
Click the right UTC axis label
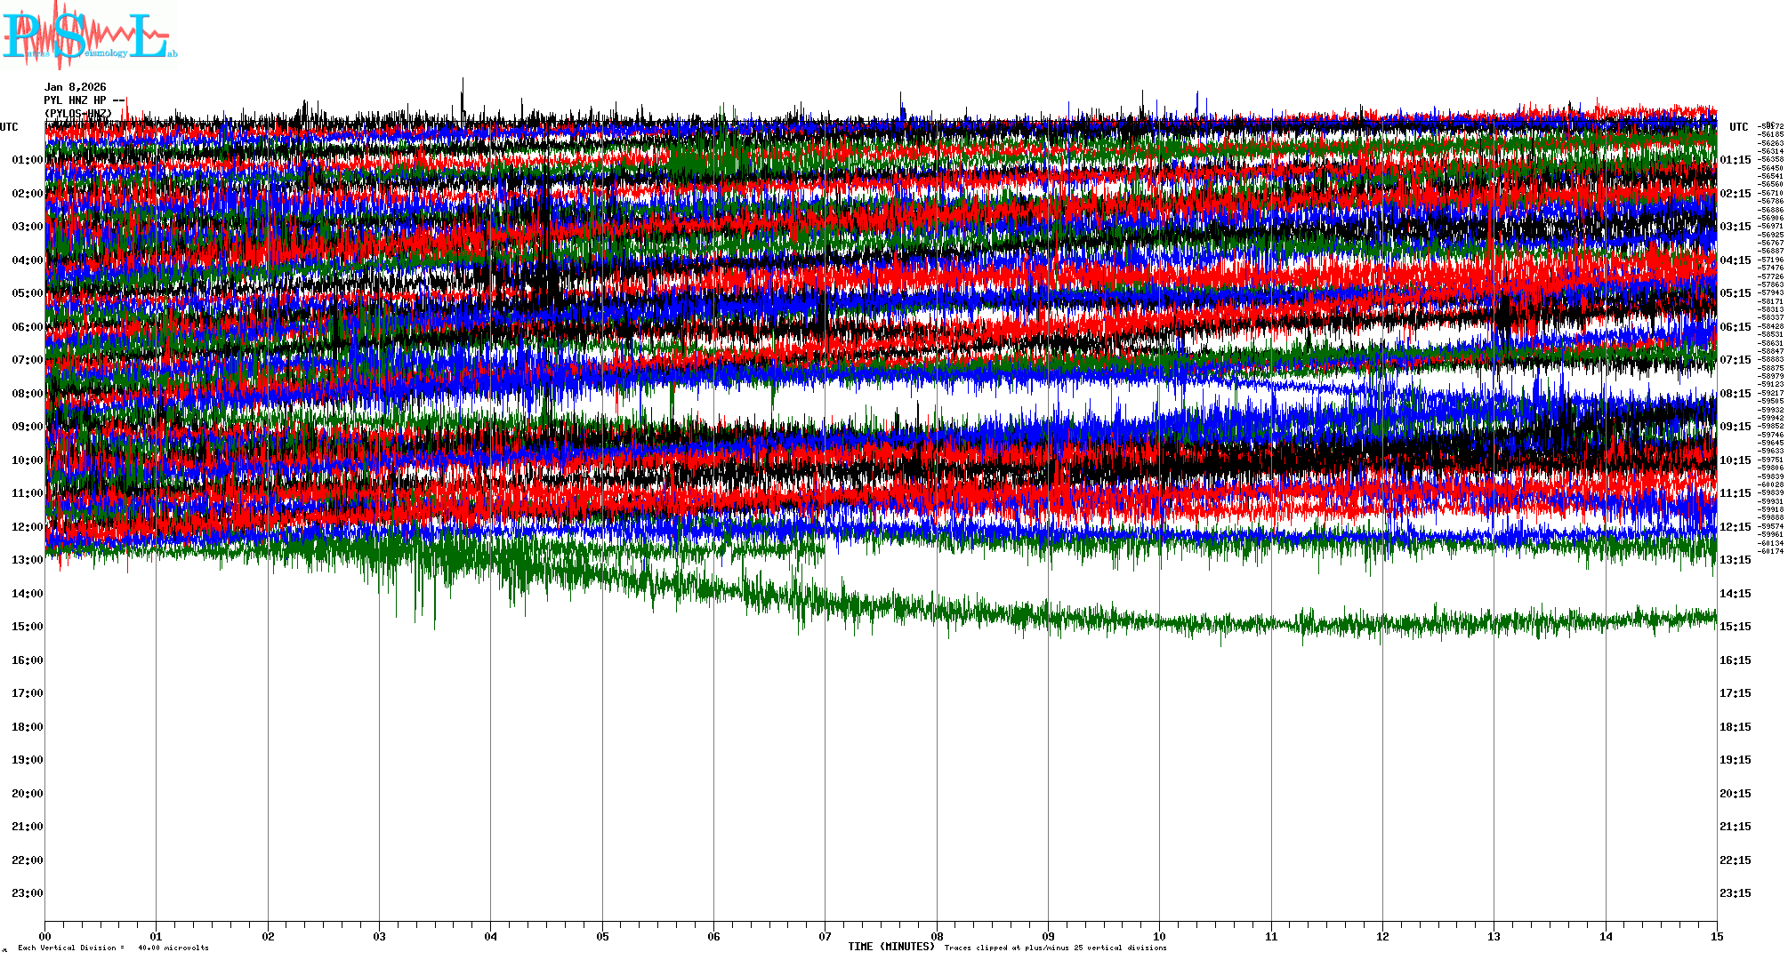[1738, 127]
